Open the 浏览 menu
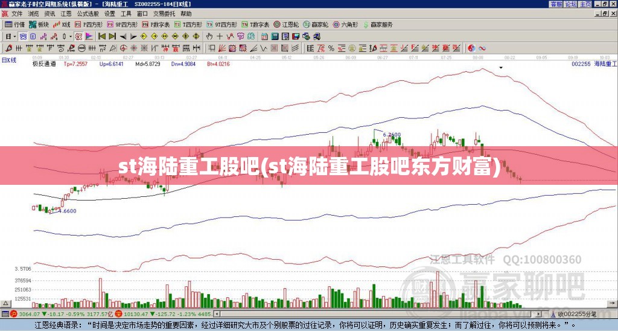This screenshot has height=331, width=618. tap(34, 14)
